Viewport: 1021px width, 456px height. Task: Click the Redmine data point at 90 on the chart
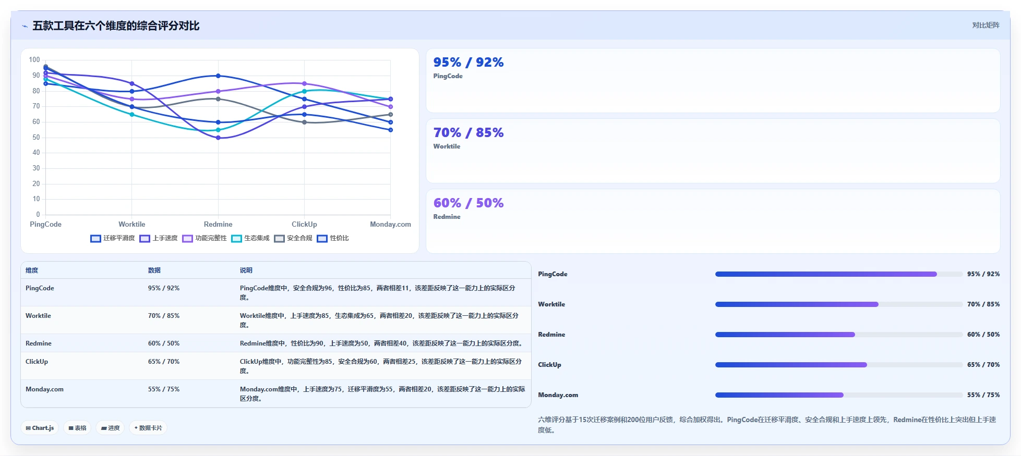[x=218, y=76]
